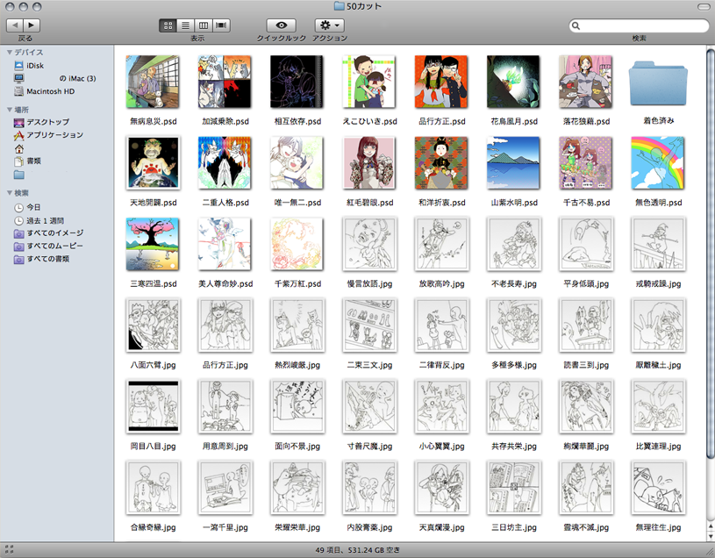This screenshot has width=715, height=558.
Task: Select すべてのムービー smart folder
Action: click(48, 247)
